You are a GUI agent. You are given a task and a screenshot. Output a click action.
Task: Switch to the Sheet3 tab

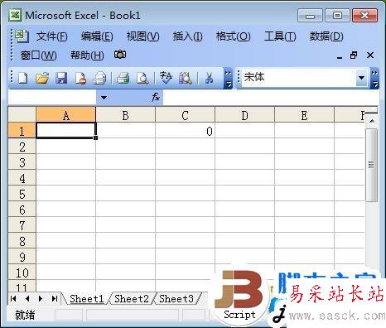[x=176, y=298]
